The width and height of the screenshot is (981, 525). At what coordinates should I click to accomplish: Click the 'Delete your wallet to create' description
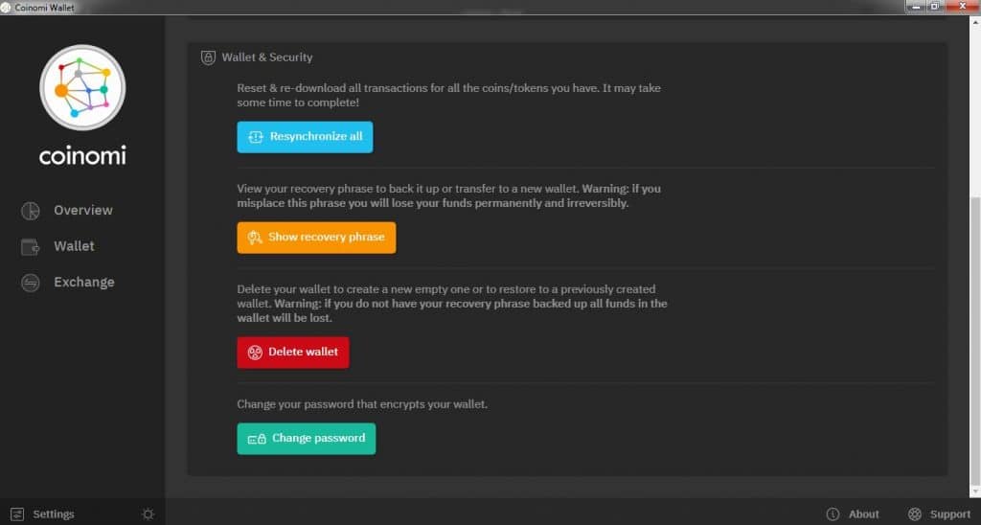click(x=452, y=304)
